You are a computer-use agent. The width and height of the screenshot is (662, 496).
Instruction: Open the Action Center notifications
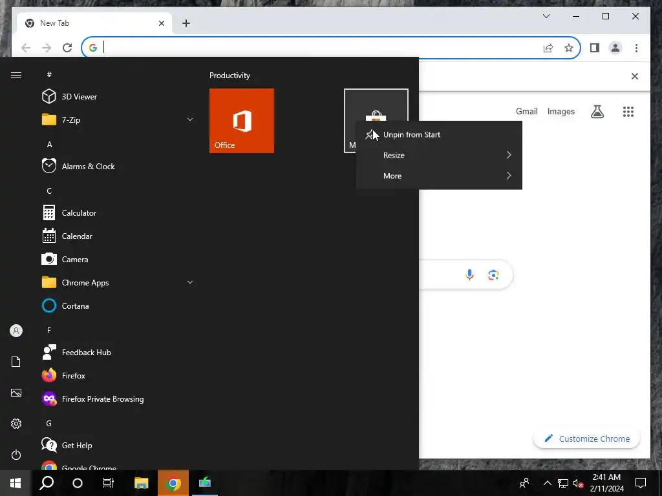(641, 483)
